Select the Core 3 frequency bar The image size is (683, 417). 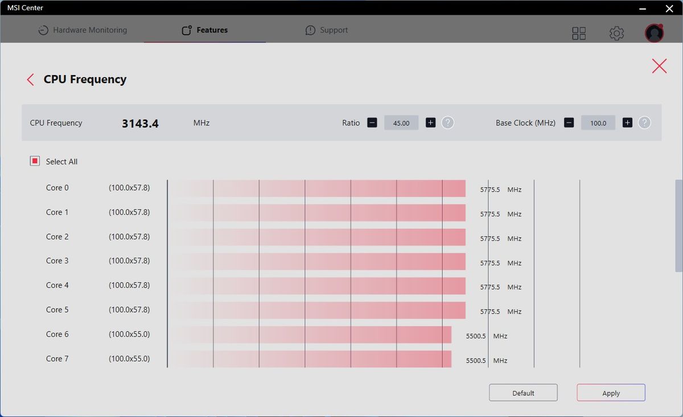pyautogui.click(x=317, y=262)
